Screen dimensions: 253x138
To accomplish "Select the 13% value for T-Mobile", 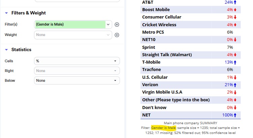I will (x=229, y=62).
